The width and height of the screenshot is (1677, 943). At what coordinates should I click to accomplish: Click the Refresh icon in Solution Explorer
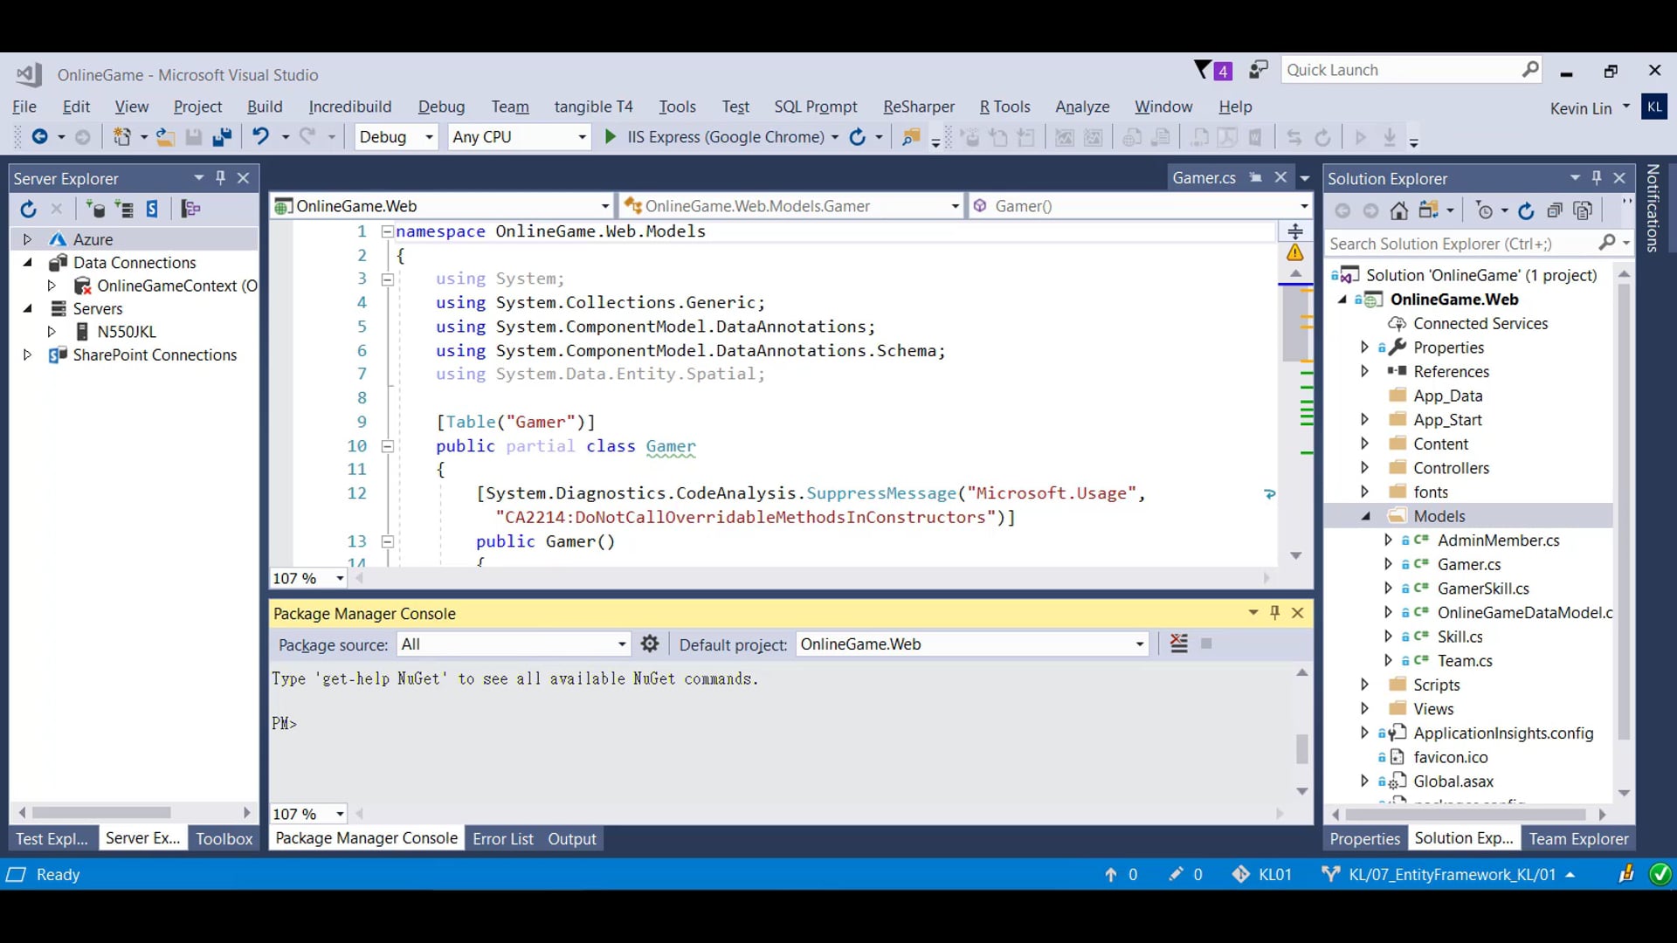(1527, 210)
